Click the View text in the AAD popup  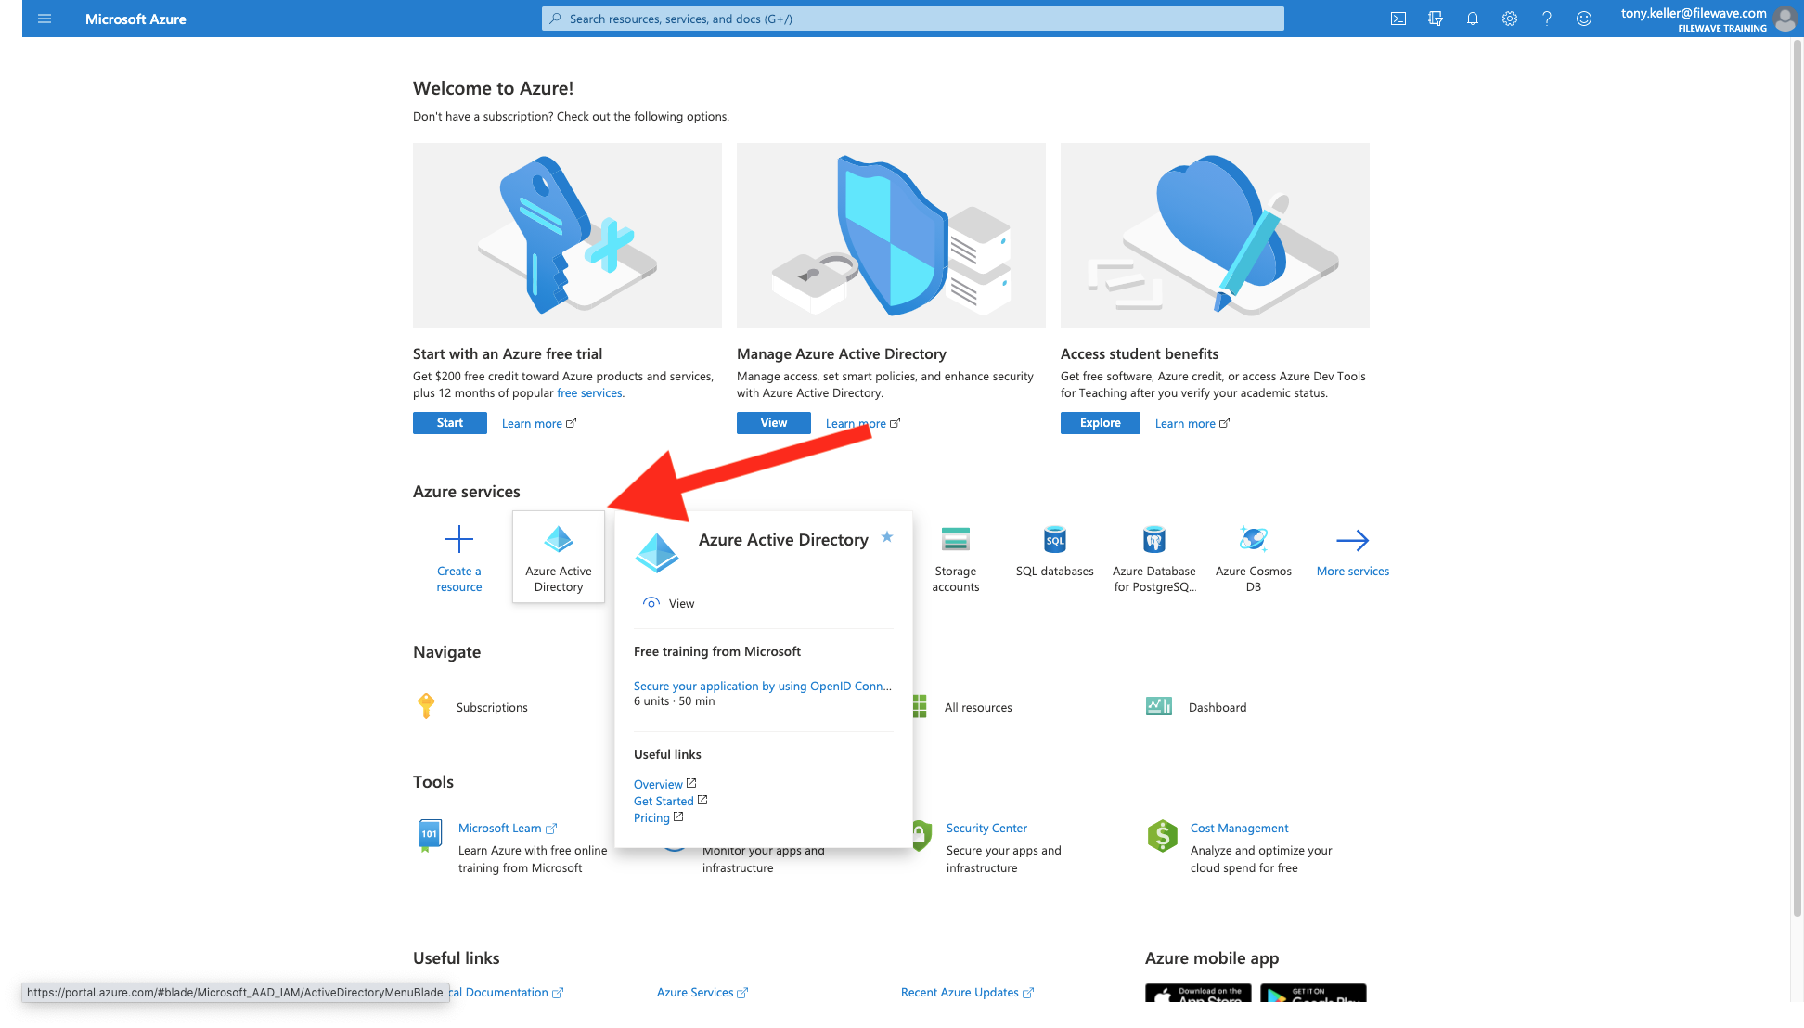(x=681, y=604)
